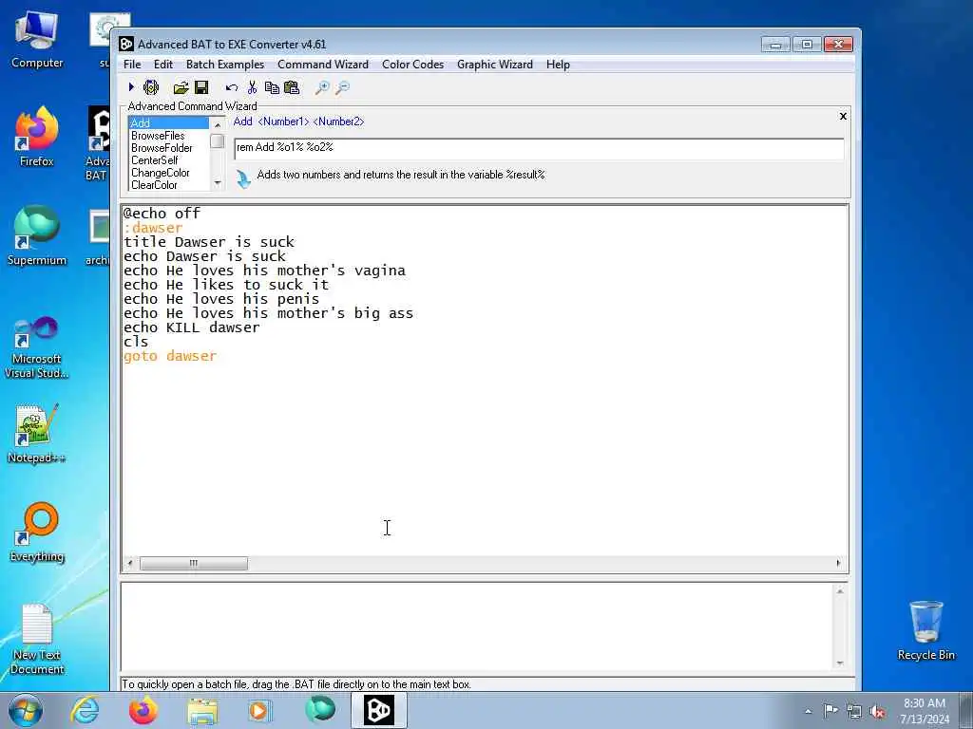973x729 pixels.
Task: Open Firefox from the taskbar
Action: [143, 710]
